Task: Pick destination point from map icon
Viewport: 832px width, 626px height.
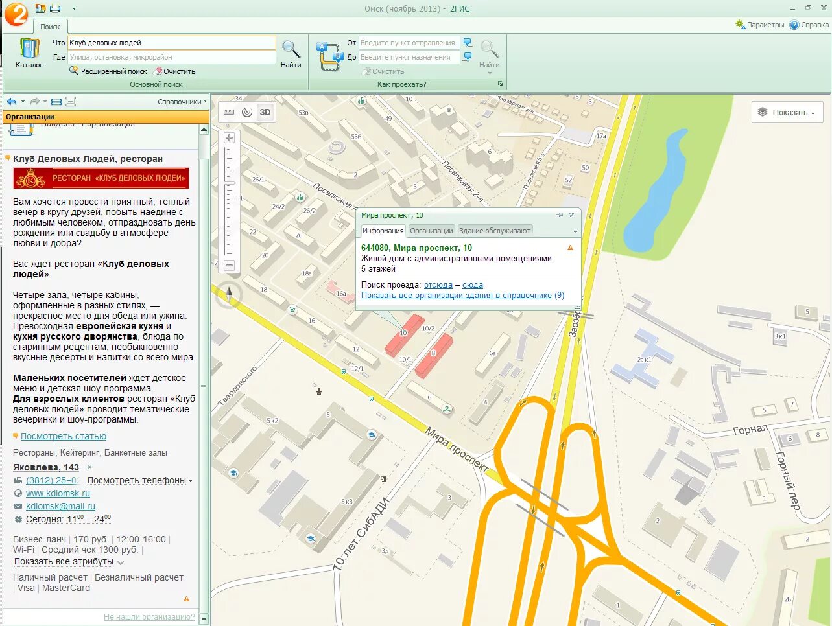Action: tap(468, 57)
